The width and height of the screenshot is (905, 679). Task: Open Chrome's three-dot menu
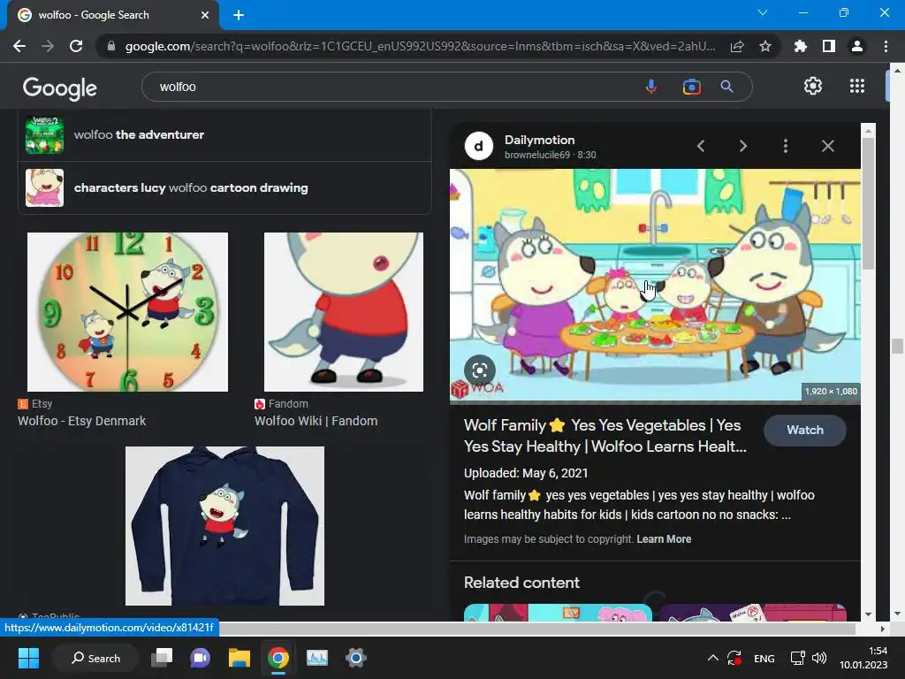point(886,46)
